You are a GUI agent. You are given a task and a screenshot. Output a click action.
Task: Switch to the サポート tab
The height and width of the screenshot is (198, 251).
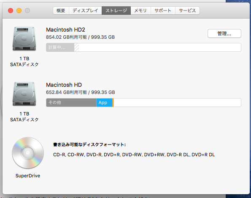tap(163, 11)
